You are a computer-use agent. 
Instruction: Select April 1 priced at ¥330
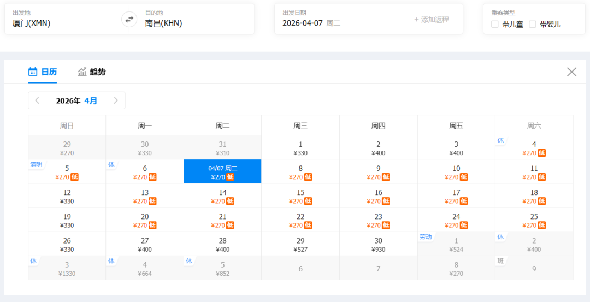[x=300, y=147]
